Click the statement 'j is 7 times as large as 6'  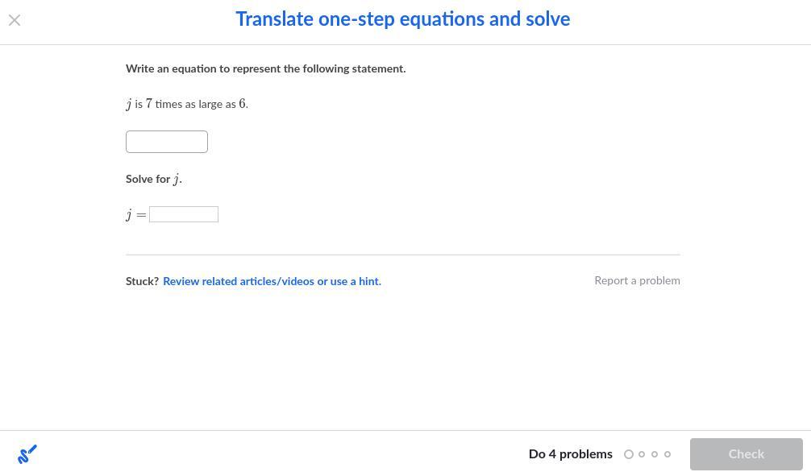coord(187,104)
